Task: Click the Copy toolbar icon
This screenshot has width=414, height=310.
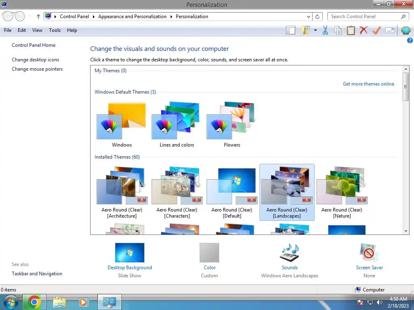Action: tap(338, 30)
